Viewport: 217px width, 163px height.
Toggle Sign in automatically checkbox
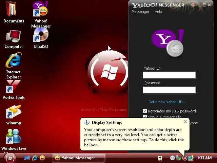145,116
